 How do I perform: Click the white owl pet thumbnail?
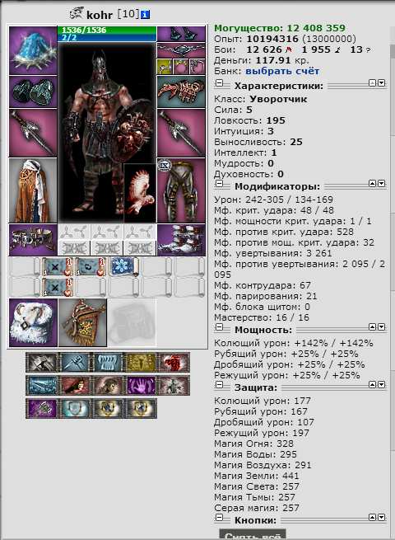[x=140, y=193]
